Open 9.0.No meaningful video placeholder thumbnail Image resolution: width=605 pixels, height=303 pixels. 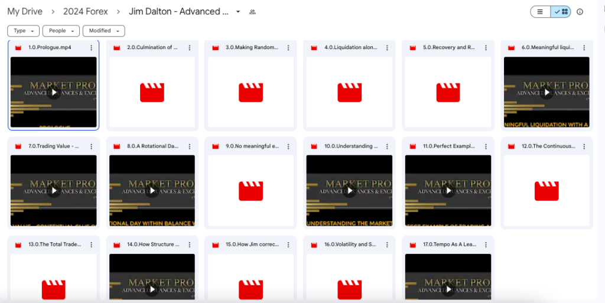coord(251,190)
